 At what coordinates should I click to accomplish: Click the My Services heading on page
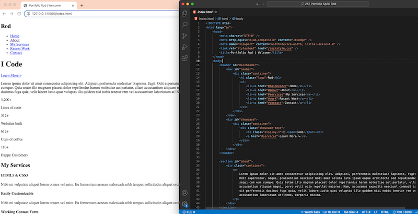(16, 165)
